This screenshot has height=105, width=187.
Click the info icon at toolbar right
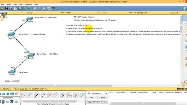coord(185,8)
